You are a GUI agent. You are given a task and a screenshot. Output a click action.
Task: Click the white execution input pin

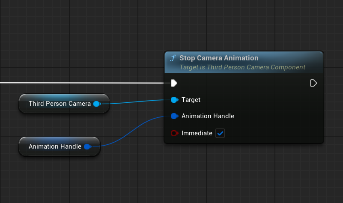coord(174,83)
